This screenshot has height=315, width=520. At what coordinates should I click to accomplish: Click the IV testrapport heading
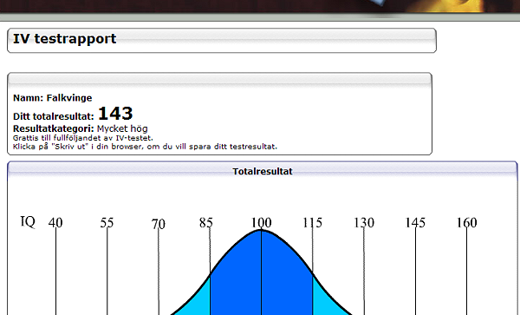[x=65, y=39]
